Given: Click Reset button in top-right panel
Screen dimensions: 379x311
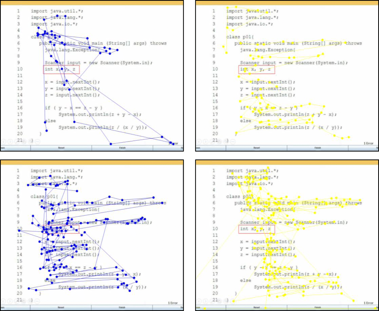Looking at the screenshot, I should [x=257, y=148].
